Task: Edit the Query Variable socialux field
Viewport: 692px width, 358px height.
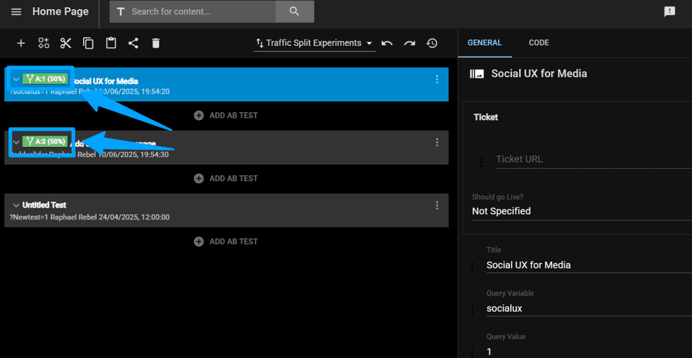Action: [589, 309]
